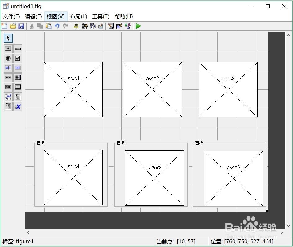Open the 文件(F) menu
Viewport: 293px width, 247px height.
coord(11,16)
